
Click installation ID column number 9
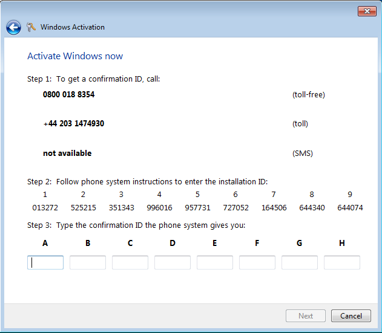[350, 195]
